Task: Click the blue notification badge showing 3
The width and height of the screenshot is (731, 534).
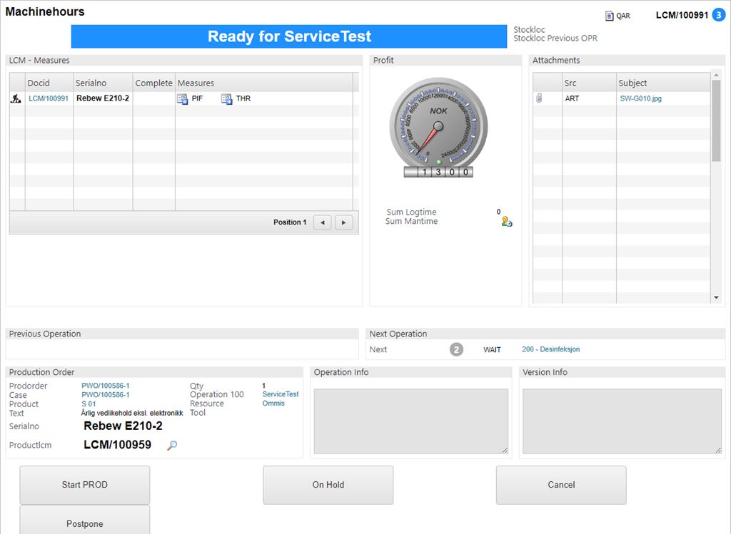Action: (718, 15)
